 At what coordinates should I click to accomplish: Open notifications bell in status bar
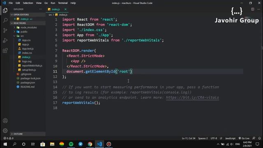click(x=259, y=138)
